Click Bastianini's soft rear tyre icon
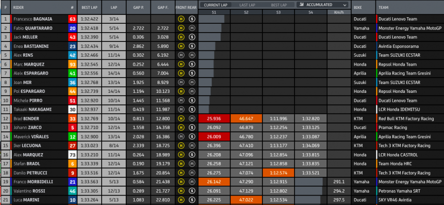 pos(191,46)
